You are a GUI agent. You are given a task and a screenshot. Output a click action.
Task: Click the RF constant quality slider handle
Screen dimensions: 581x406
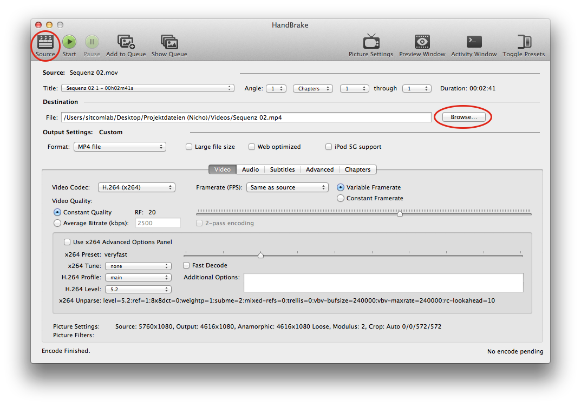pos(400,214)
